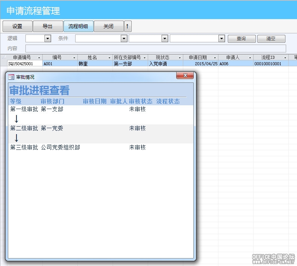This screenshot has width=297, height=266.
Task: Open 流程明细 details
Action: [78, 26]
